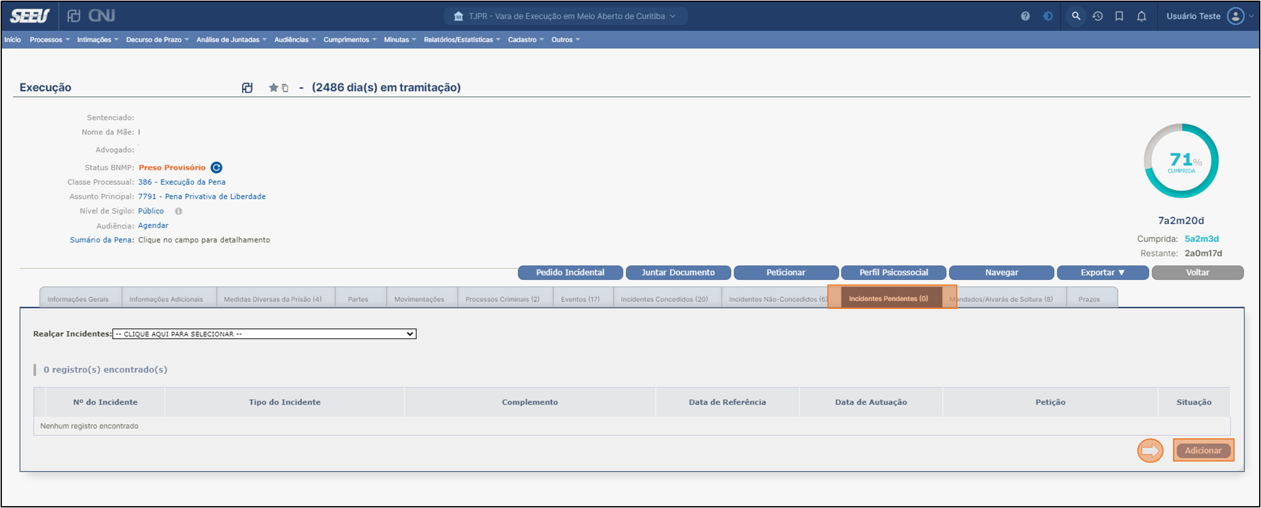Click the Pedido Incidental button
1261x508 pixels.
coord(570,273)
